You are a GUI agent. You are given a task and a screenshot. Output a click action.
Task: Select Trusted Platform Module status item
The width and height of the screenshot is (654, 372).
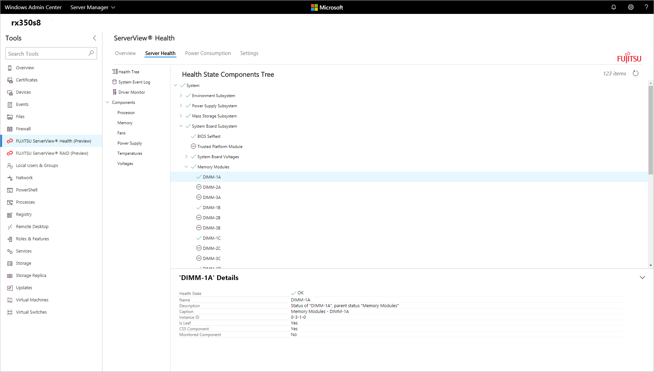point(220,146)
